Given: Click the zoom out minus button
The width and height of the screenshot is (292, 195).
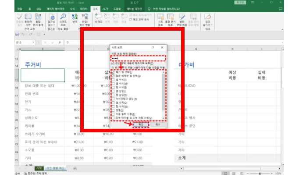Looking at the screenshot, I should [248, 174].
